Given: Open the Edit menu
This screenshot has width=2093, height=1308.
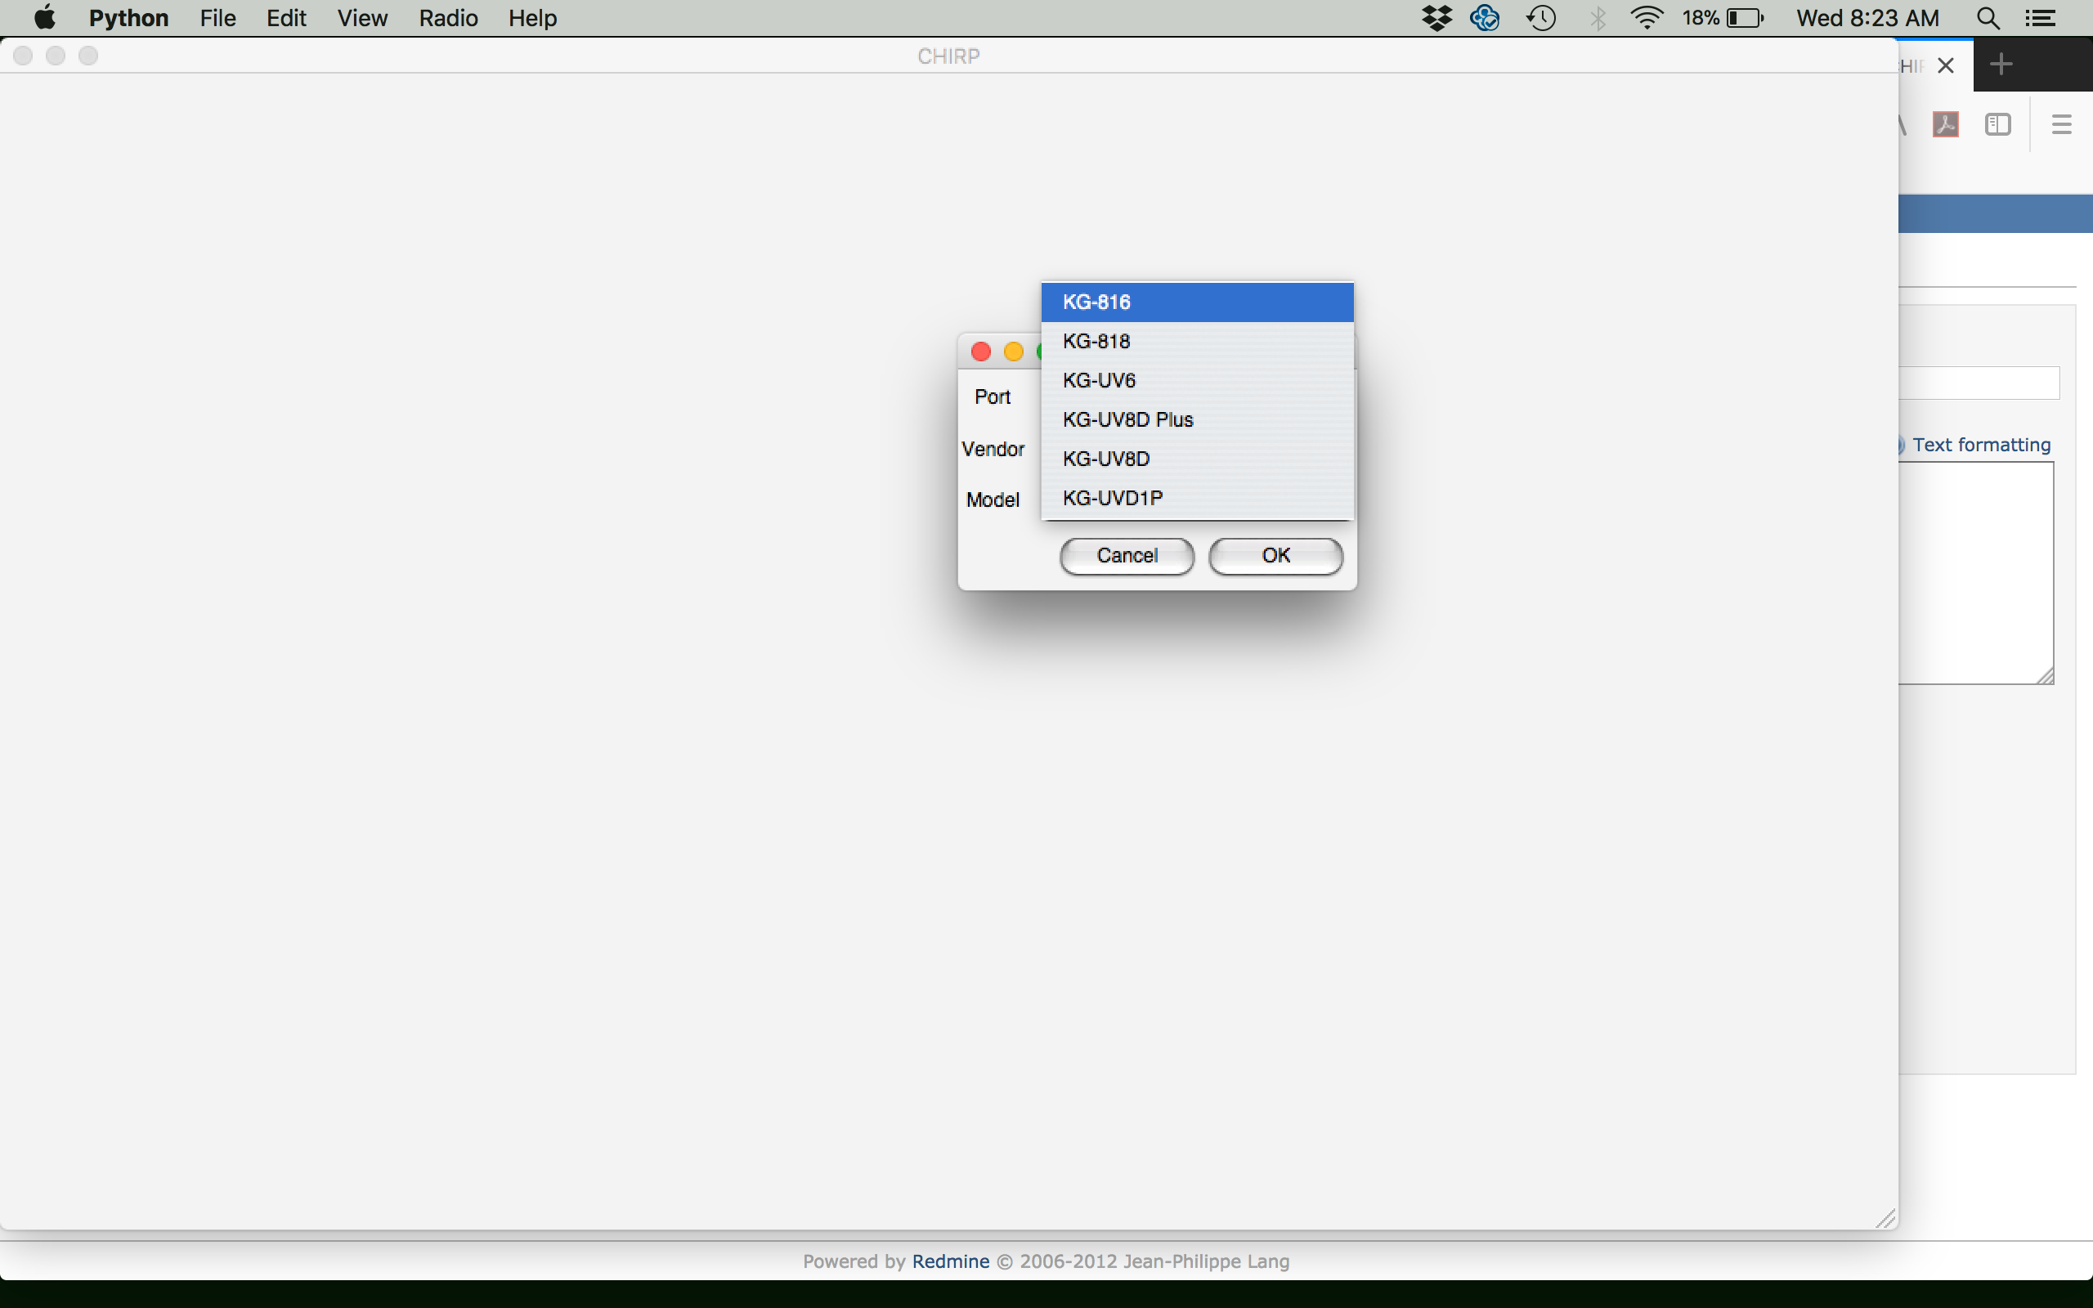Looking at the screenshot, I should pyautogui.click(x=286, y=18).
